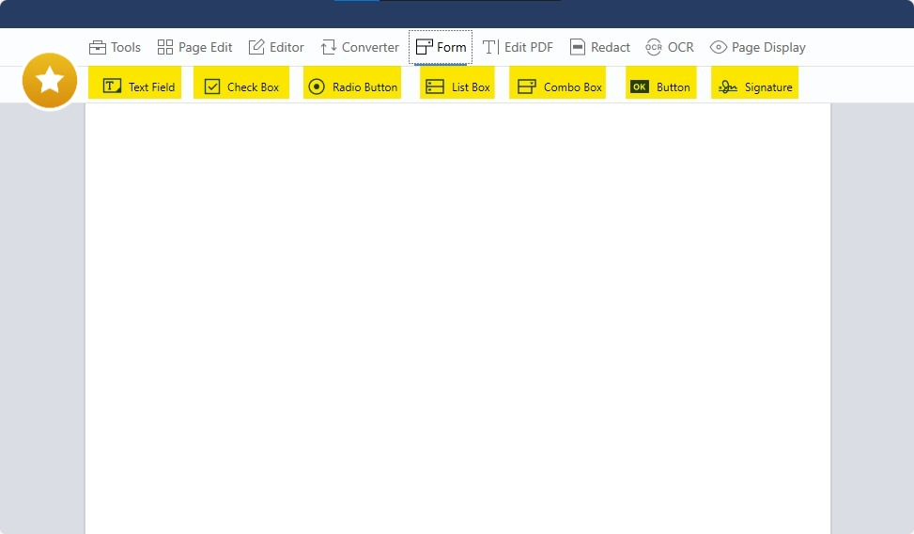Switch to the Page Edit tab

[194, 47]
